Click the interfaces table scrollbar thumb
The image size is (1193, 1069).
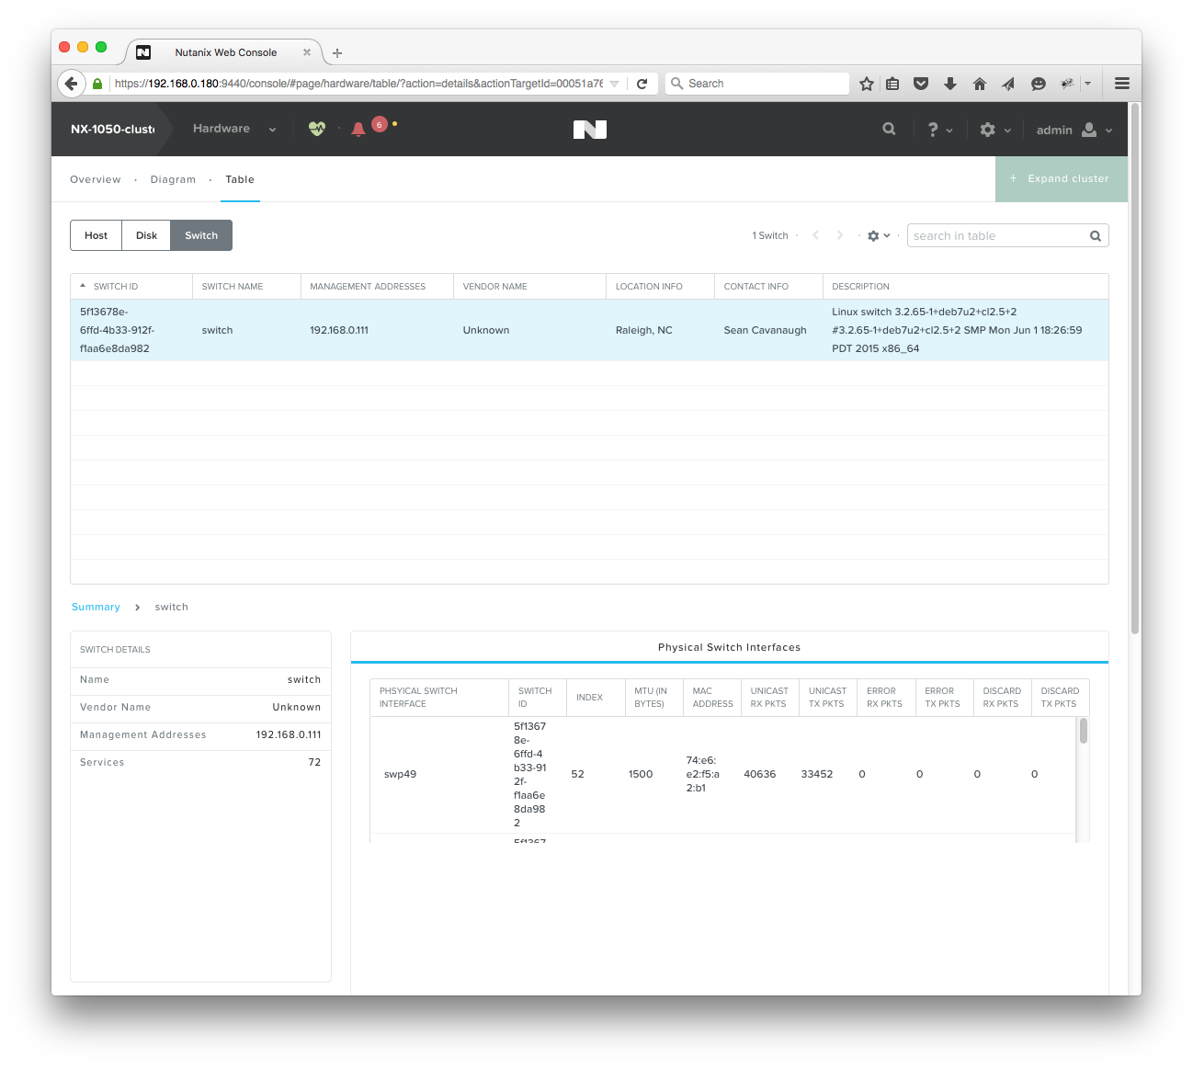click(x=1084, y=731)
